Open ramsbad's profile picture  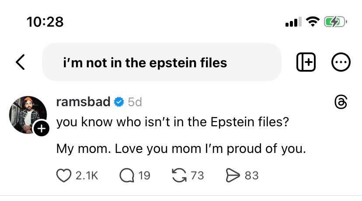tap(28, 114)
